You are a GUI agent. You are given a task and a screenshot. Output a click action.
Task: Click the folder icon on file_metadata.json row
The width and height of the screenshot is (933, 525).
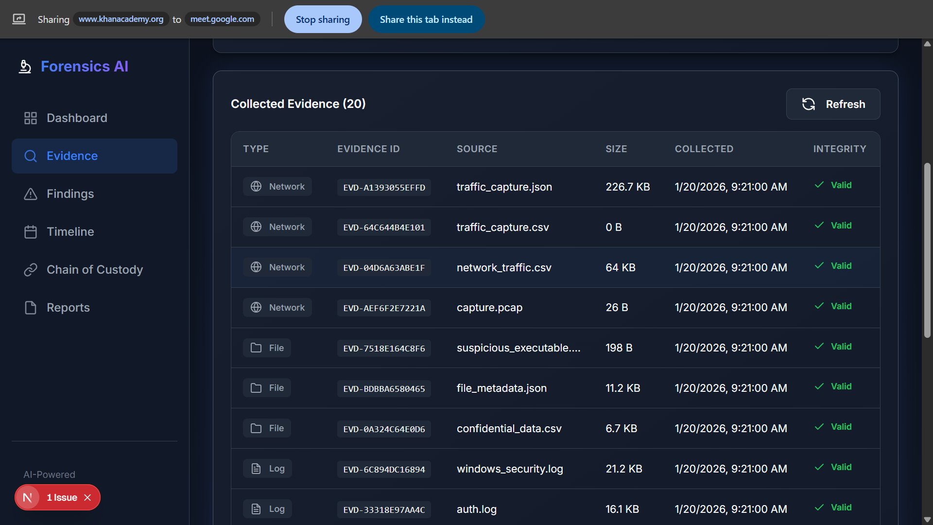pos(256,388)
